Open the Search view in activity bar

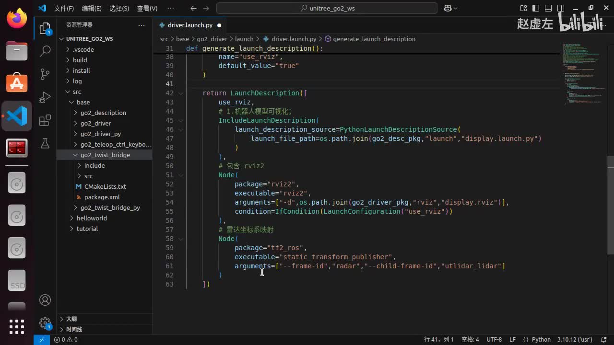(45, 51)
